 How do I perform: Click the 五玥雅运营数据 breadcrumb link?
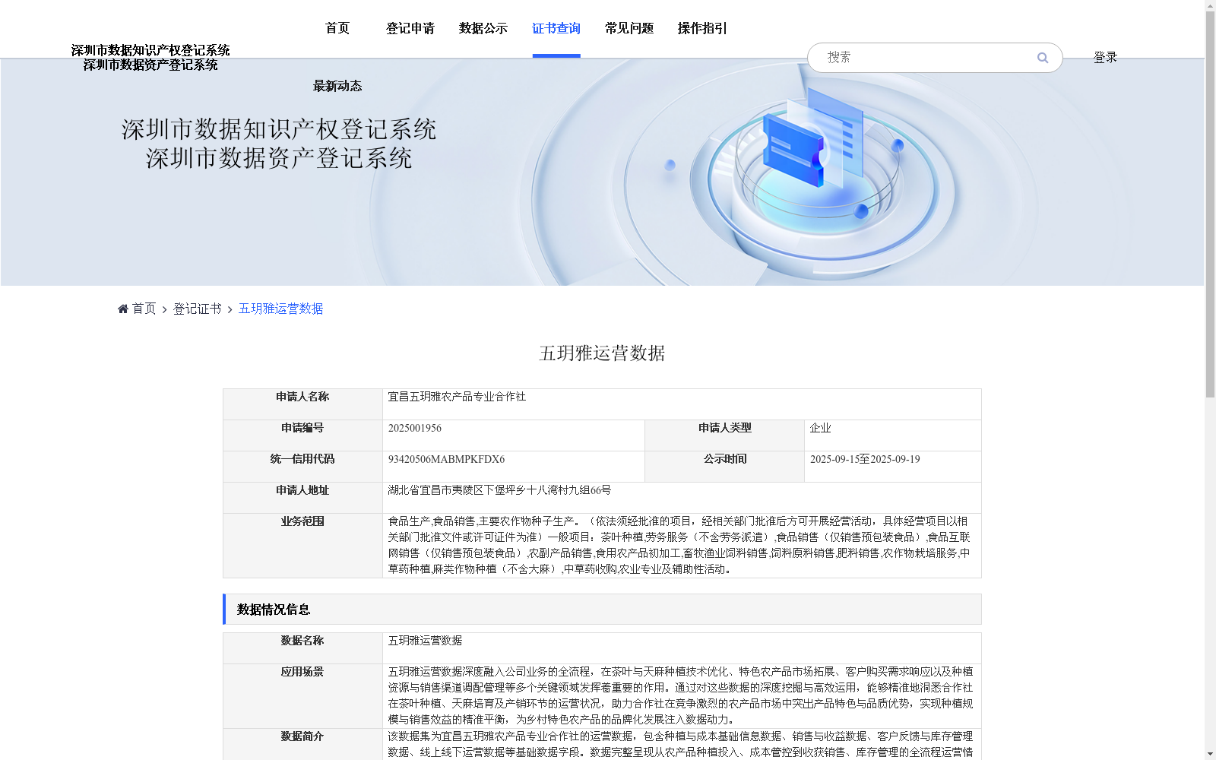(281, 309)
